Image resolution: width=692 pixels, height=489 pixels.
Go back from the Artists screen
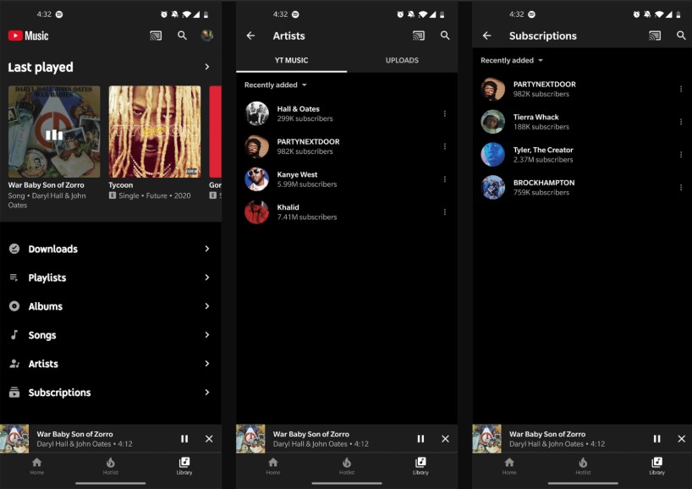[x=250, y=36]
